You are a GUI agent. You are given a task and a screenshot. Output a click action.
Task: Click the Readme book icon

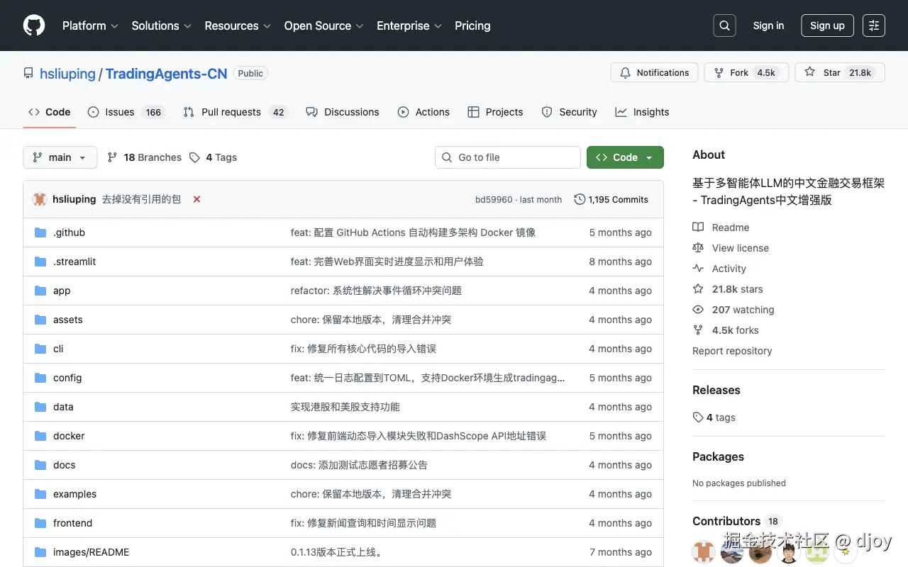pyautogui.click(x=698, y=228)
